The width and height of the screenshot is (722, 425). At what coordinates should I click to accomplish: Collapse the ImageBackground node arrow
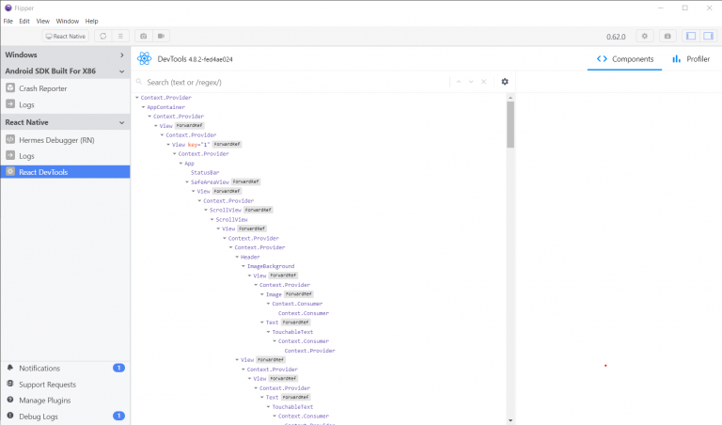[x=243, y=266]
